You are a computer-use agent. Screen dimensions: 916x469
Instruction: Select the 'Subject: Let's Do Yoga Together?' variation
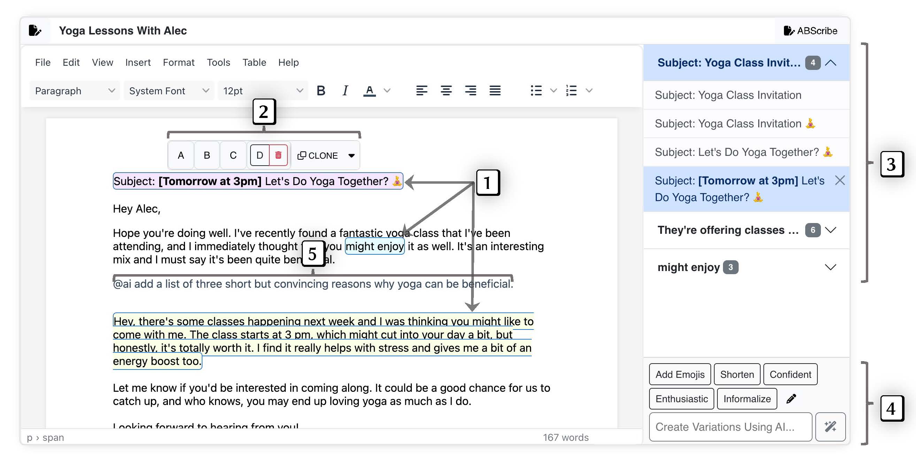pos(746,152)
